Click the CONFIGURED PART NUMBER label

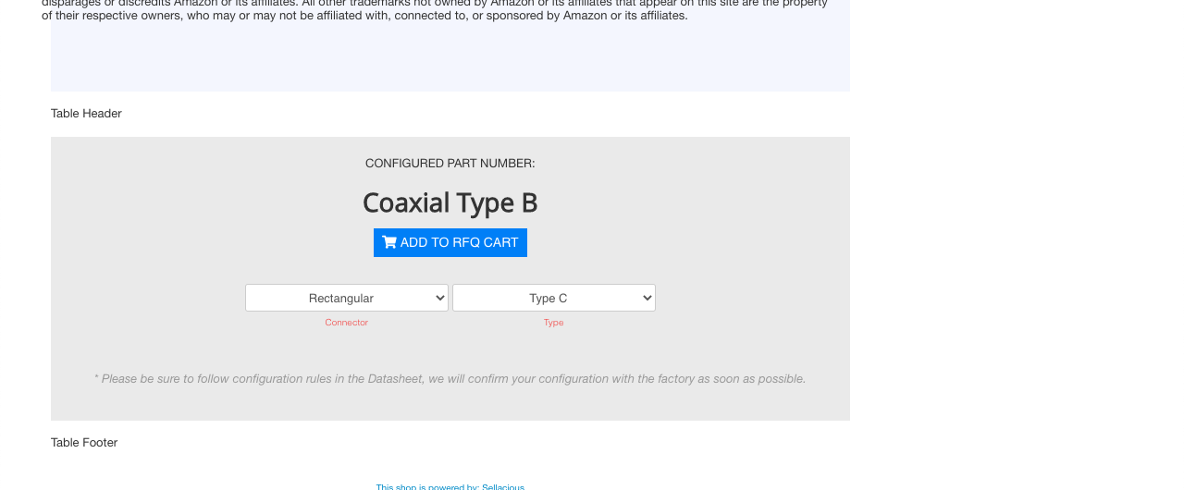pyautogui.click(x=450, y=163)
